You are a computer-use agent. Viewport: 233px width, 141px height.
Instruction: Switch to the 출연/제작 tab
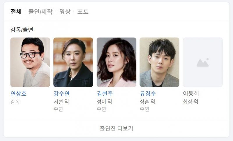coord(40,12)
